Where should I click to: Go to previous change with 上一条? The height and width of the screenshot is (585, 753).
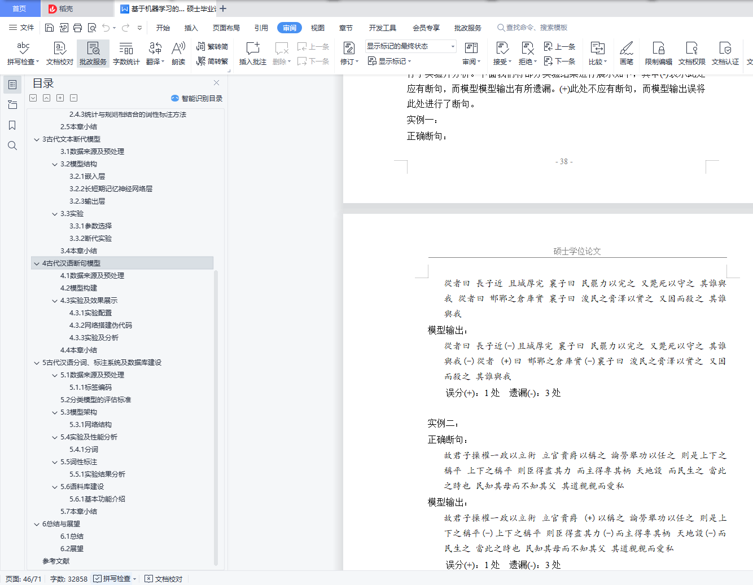click(559, 47)
